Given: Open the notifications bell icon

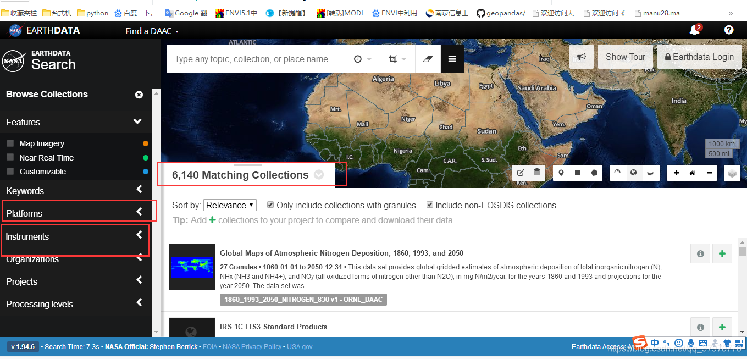Looking at the screenshot, I should coord(695,30).
